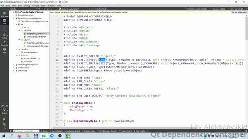
Task: Open the Issues output pane
Action: tap(44, 131)
